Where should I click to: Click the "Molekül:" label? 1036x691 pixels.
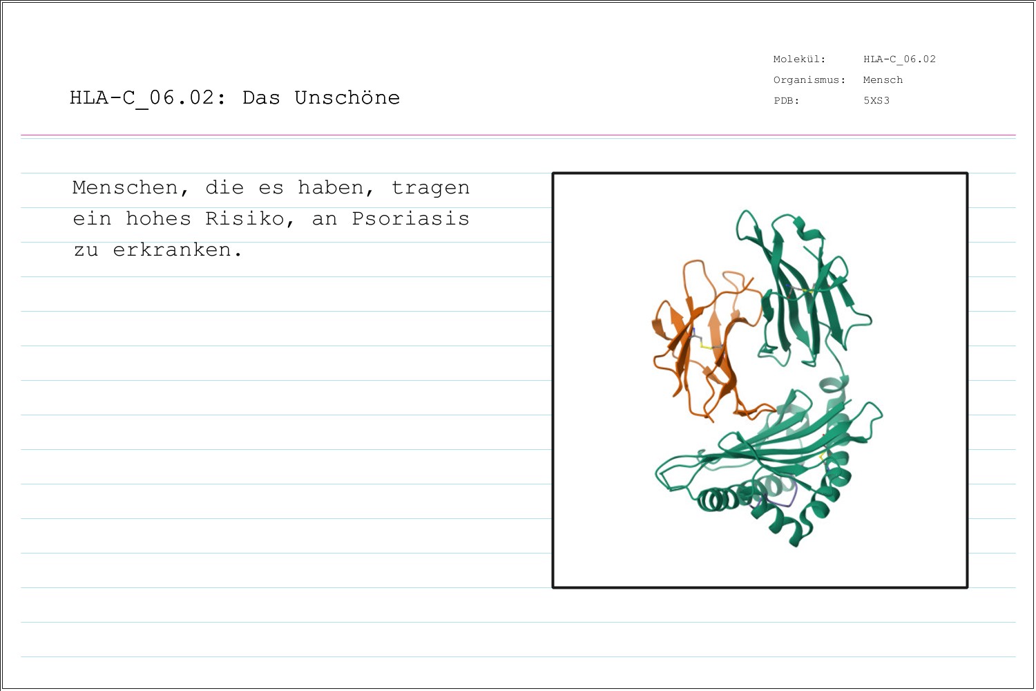[x=799, y=59]
